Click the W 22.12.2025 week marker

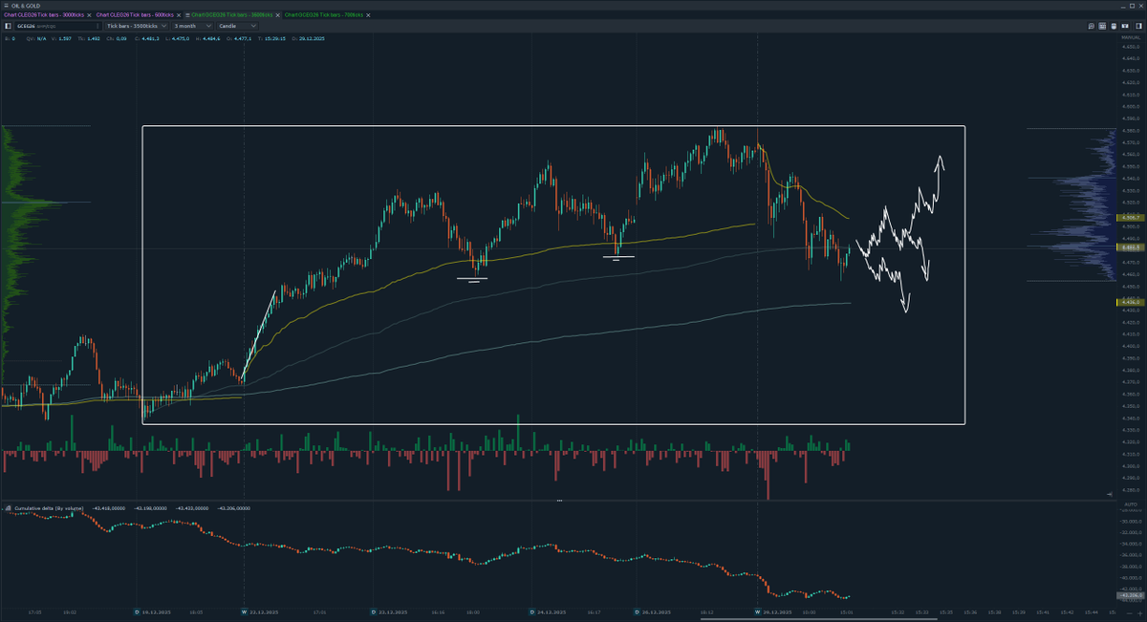(259, 612)
